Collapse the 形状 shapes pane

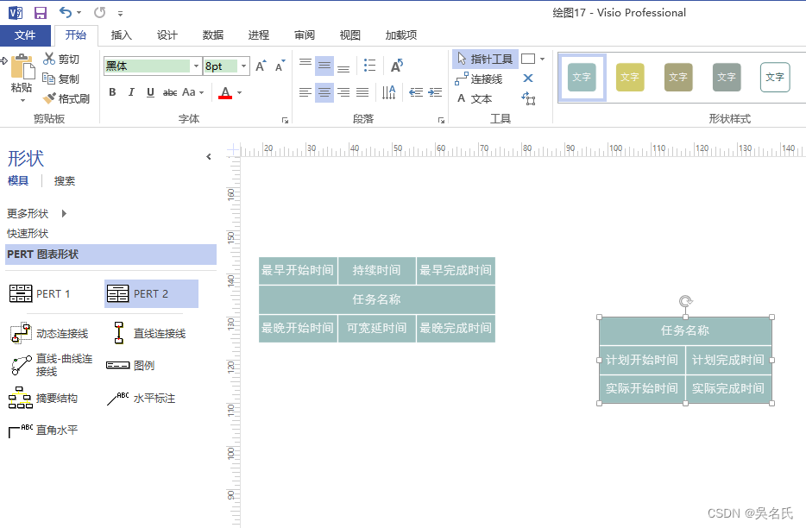(x=209, y=157)
